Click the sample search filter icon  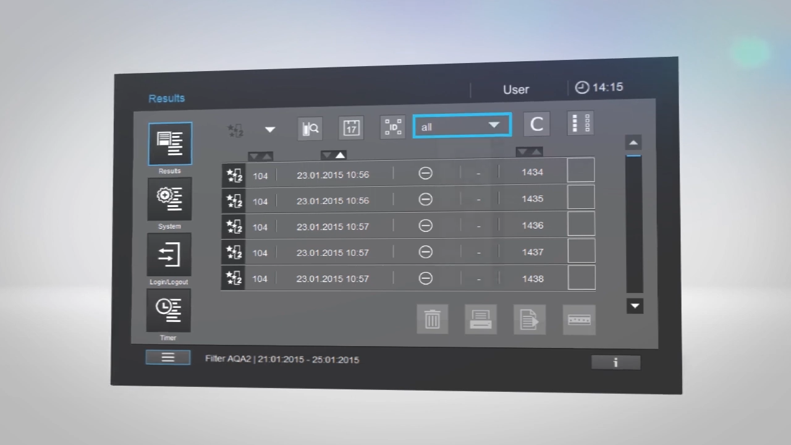pos(310,128)
